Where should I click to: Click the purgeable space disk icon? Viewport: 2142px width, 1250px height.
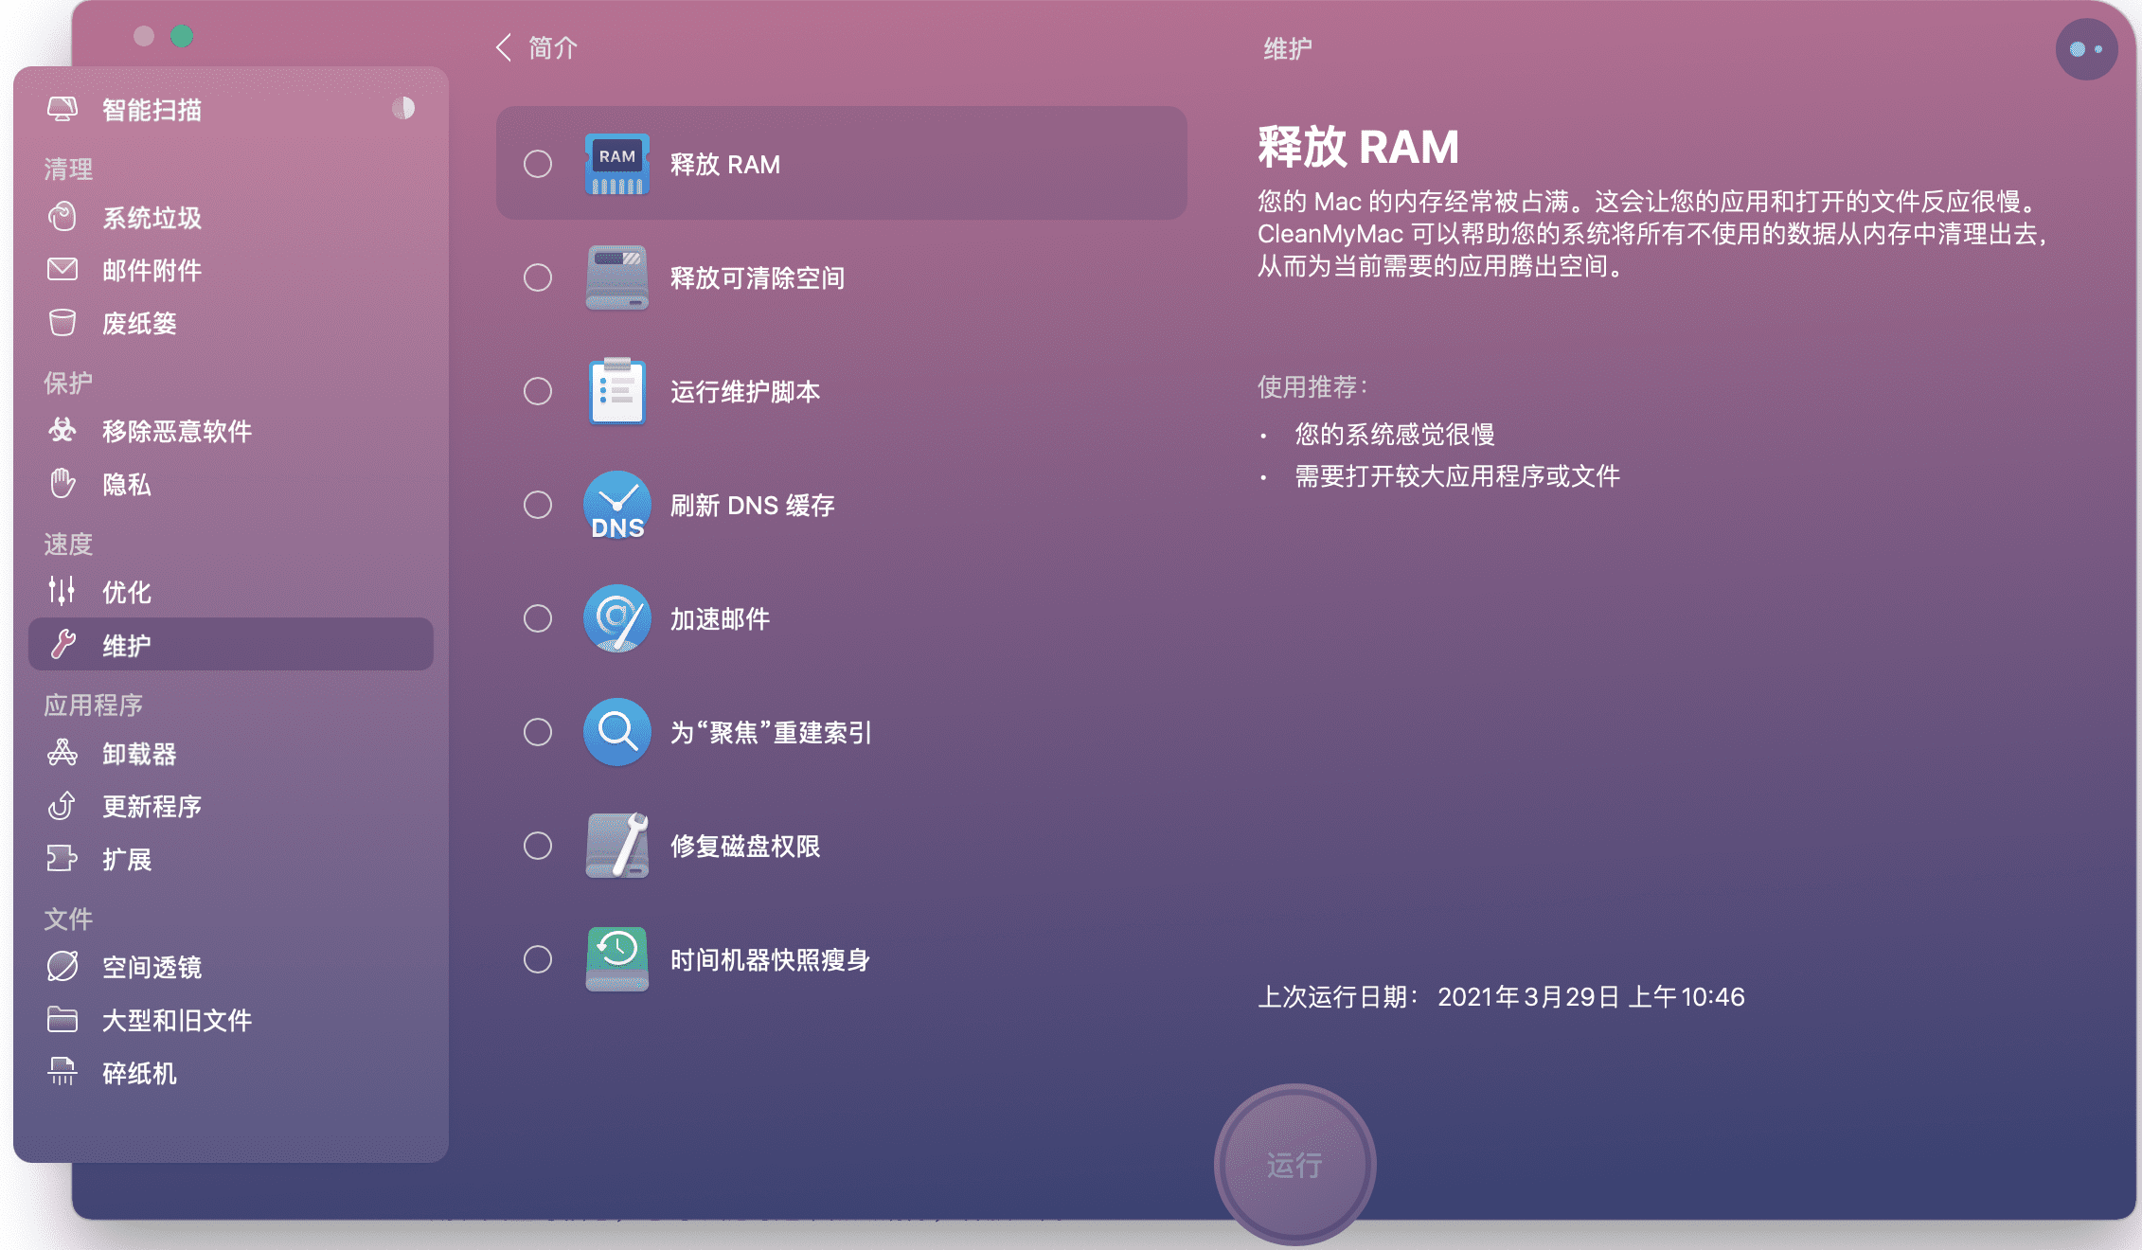(617, 277)
